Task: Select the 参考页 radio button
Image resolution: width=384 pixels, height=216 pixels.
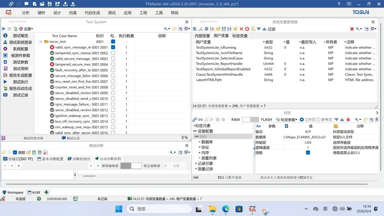Action: [x=318, y=120]
